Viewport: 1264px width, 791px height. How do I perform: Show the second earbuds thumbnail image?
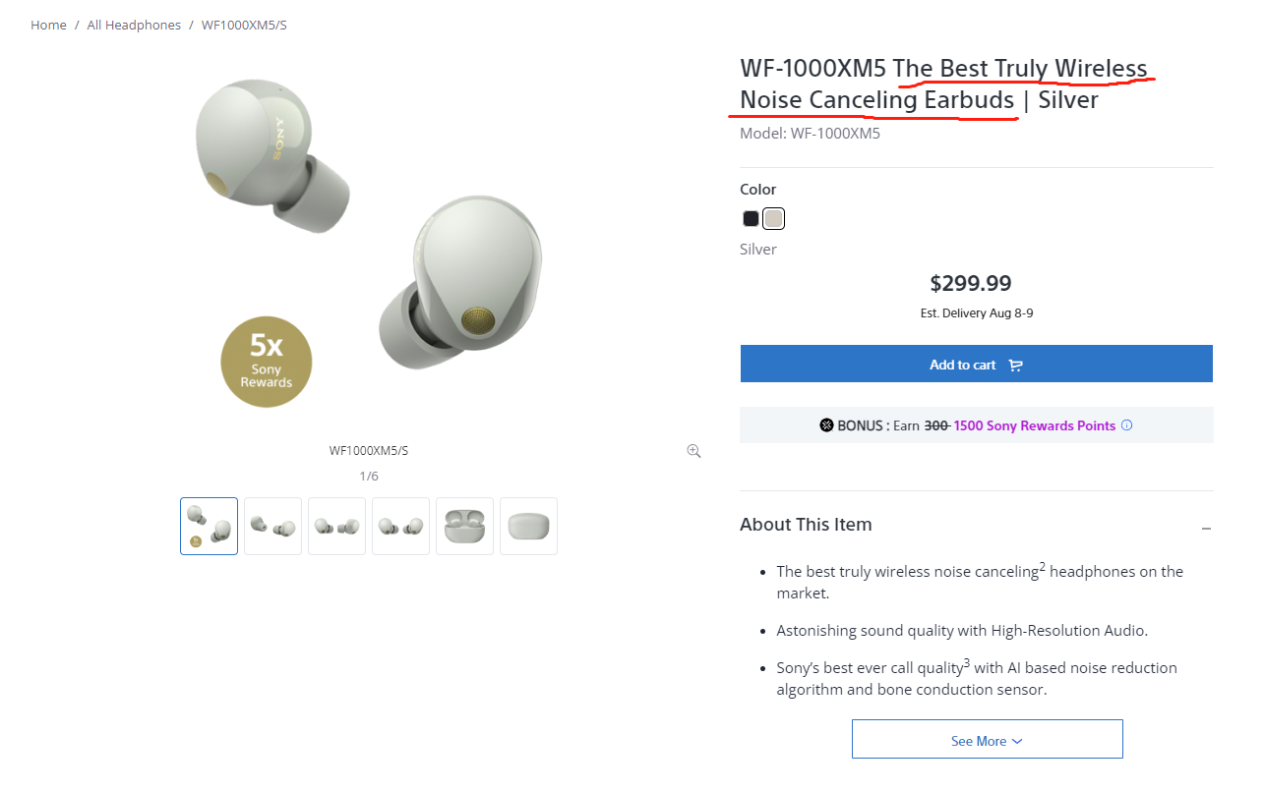click(x=272, y=526)
